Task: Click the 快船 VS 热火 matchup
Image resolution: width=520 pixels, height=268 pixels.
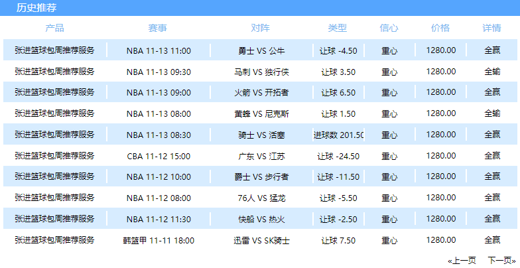Action: (261, 219)
